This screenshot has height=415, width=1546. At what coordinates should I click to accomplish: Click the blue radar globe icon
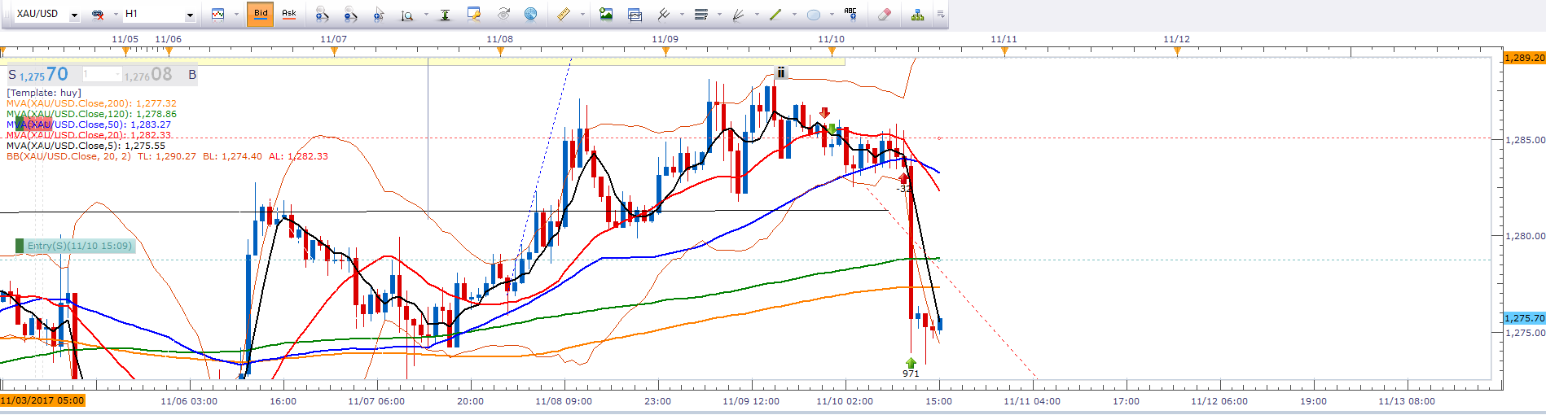click(530, 15)
